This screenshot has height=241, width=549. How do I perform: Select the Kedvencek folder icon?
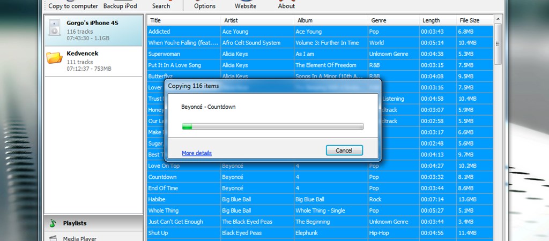tap(54, 58)
